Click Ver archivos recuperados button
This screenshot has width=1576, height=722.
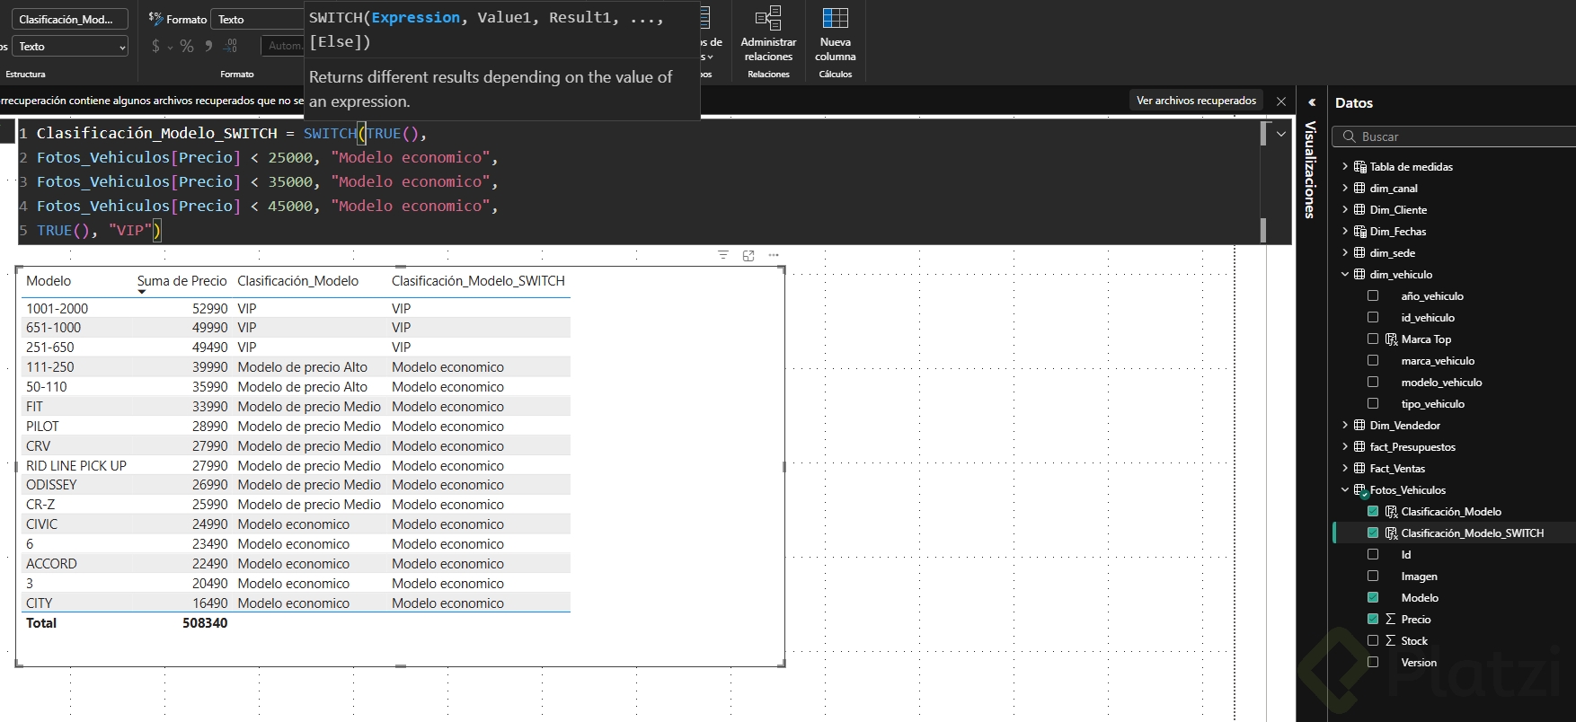pos(1196,101)
